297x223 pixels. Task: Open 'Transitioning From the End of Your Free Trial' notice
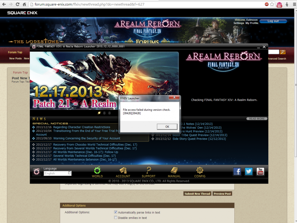tap(86, 131)
